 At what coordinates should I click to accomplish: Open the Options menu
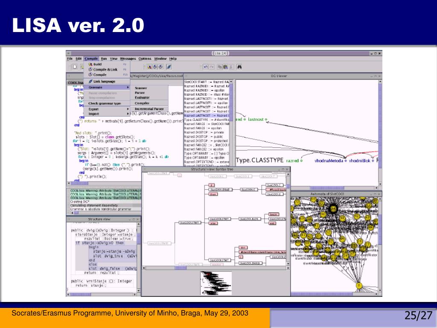145,59
